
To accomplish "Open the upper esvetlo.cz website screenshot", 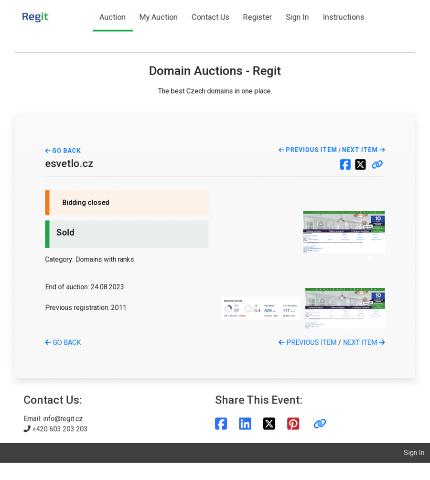I will [x=344, y=232].
